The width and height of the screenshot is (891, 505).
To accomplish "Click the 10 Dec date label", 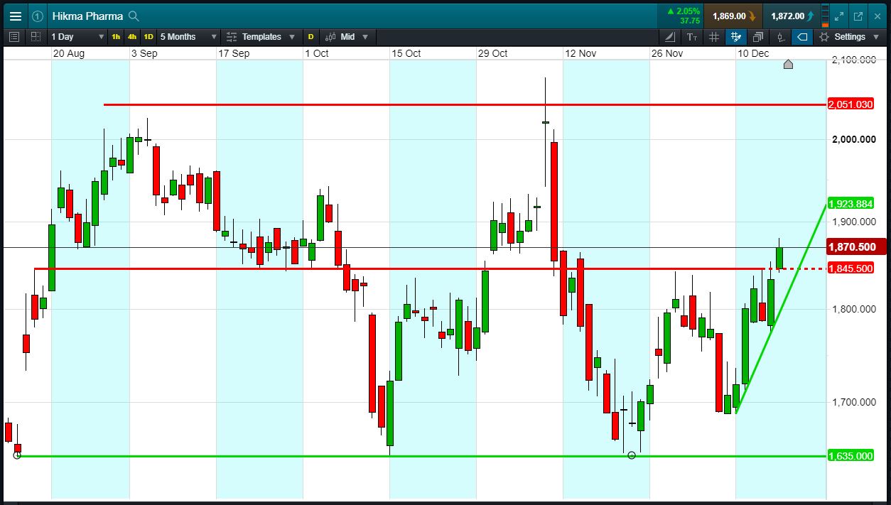I will point(753,53).
